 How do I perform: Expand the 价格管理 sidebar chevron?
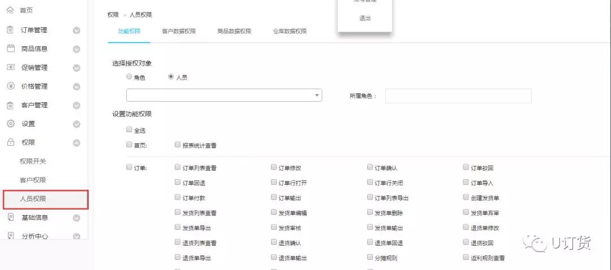(x=77, y=86)
